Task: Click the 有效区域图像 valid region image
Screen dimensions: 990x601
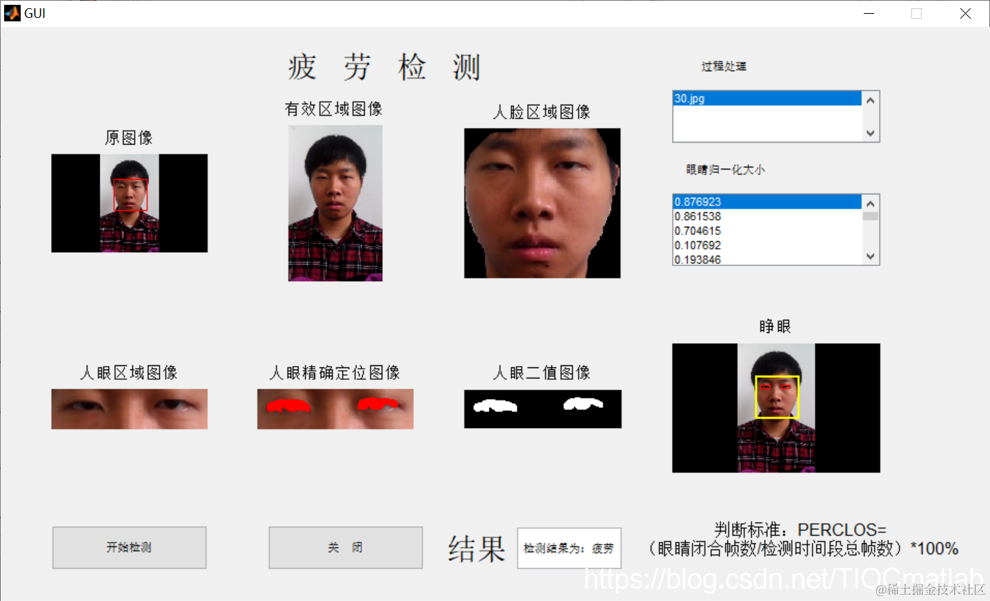Action: [x=335, y=204]
